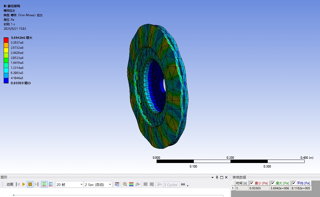This screenshot has width=320, height=197.
Task: Jump to previous animation frame
Action: [18, 184]
